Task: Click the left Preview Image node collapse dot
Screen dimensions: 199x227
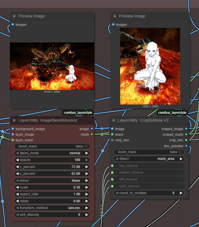Action: [x=14, y=16]
